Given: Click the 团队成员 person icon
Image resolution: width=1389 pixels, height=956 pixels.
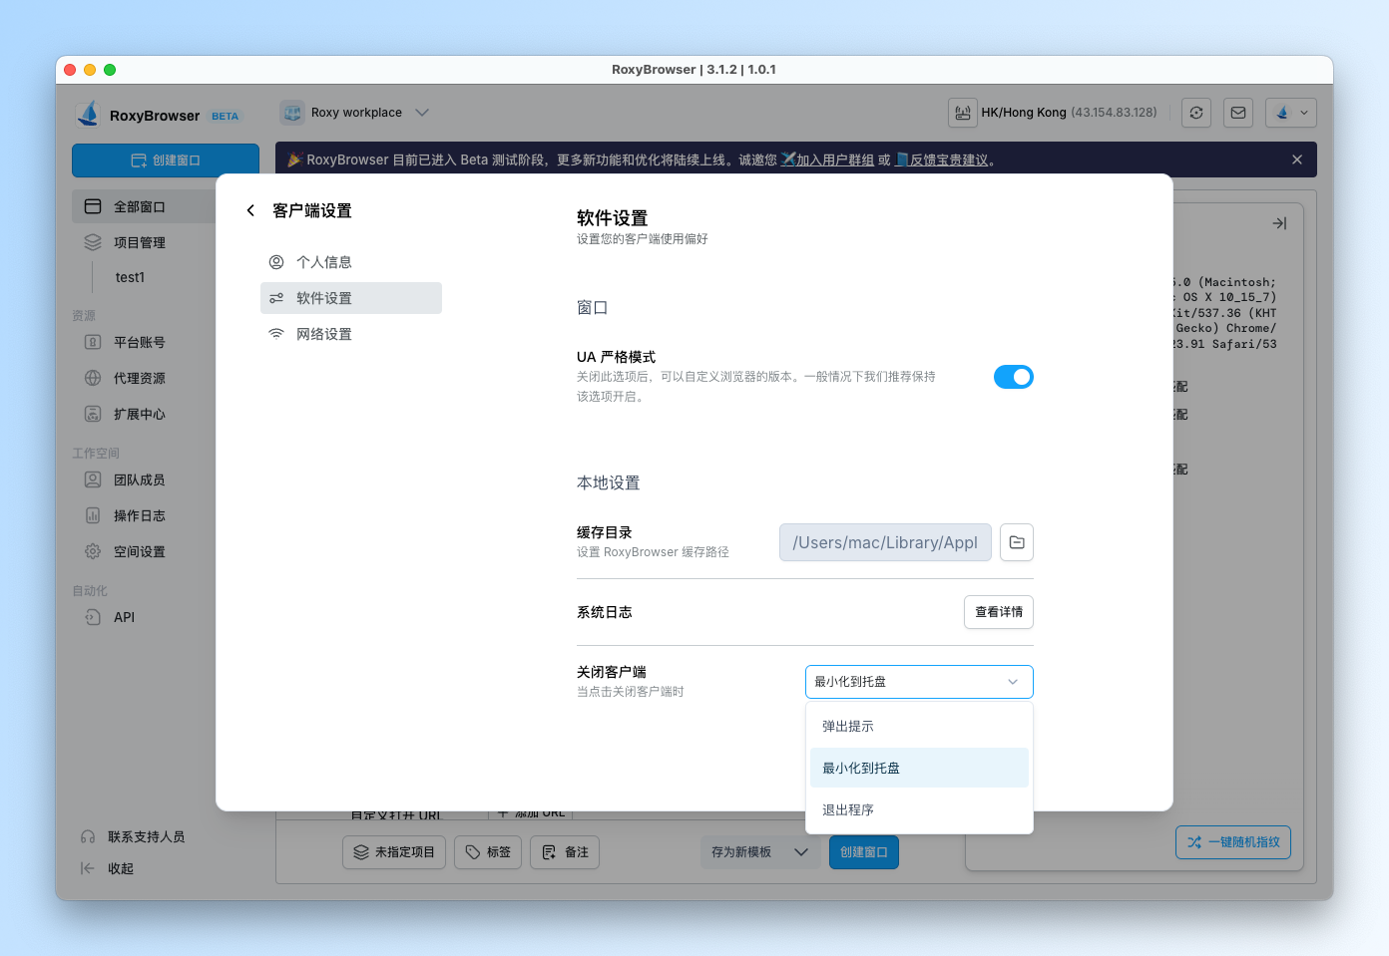Looking at the screenshot, I should 93,479.
